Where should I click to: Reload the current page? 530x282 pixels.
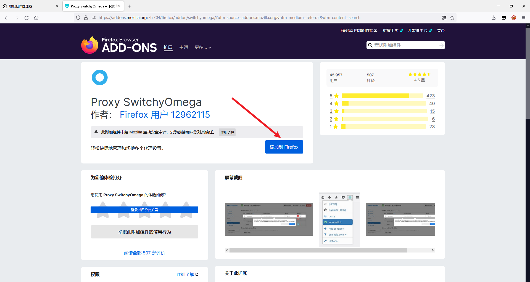point(27,18)
